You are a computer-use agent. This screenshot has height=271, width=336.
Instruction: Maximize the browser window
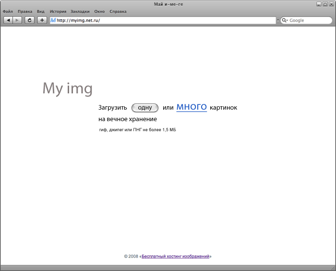point(325,4)
